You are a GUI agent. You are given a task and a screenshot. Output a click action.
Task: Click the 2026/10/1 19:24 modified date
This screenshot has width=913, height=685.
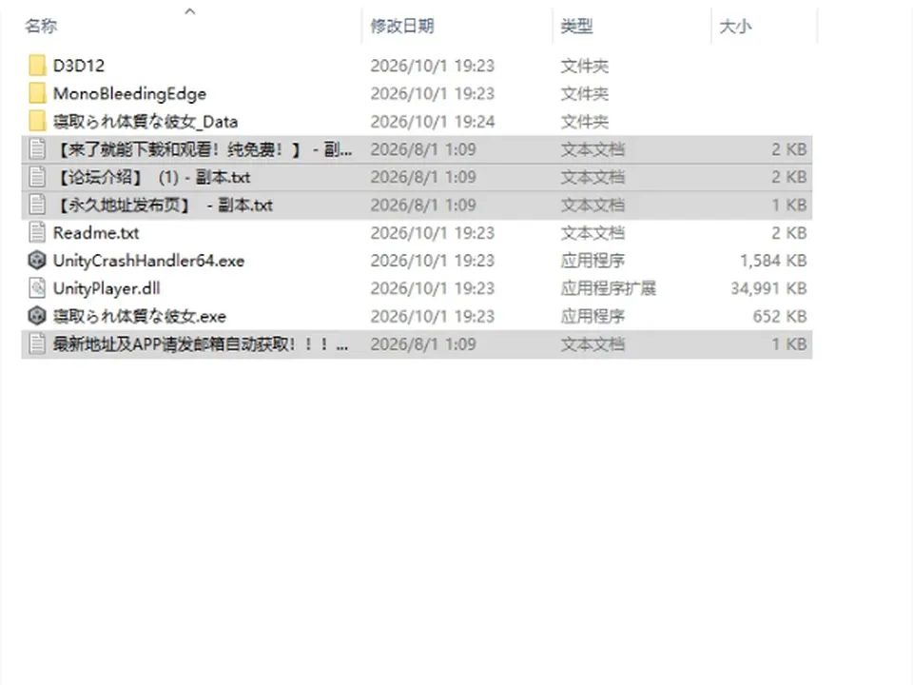[433, 121]
